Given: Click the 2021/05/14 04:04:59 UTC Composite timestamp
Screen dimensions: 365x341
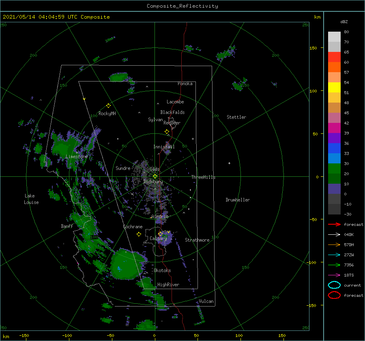Looking at the screenshot, I should (x=56, y=17).
